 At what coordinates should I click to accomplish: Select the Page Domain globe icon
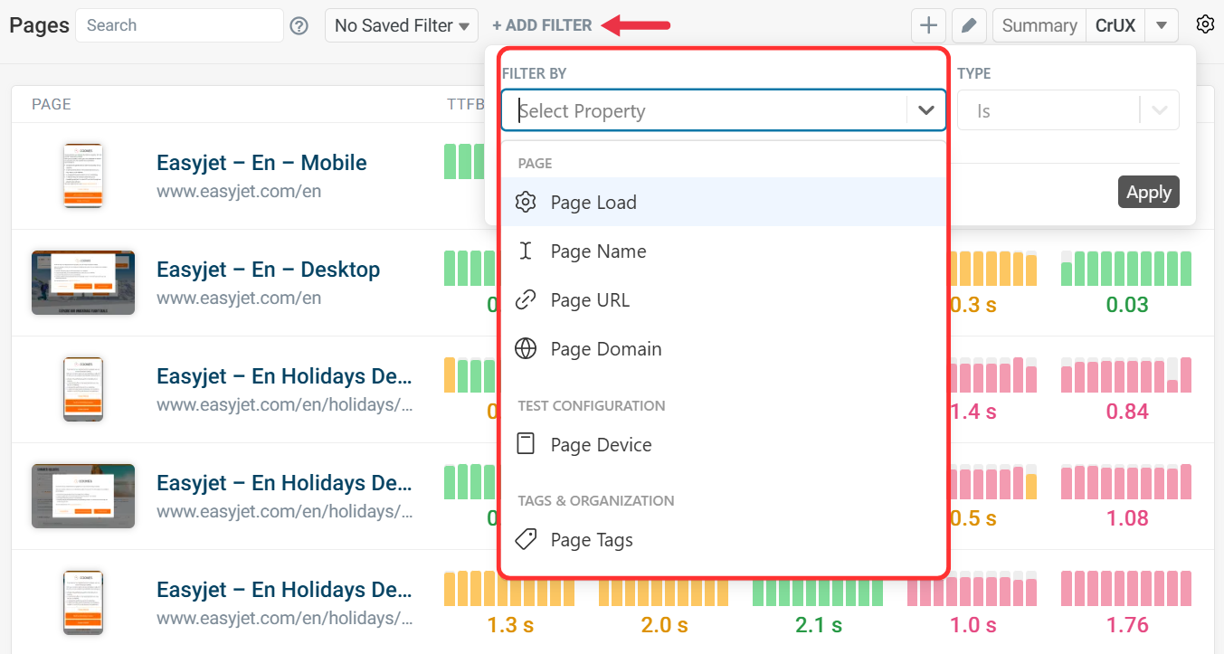526,349
